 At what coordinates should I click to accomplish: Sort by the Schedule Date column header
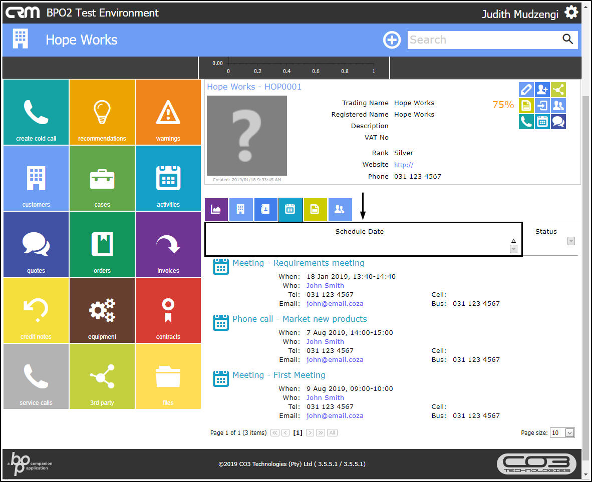(x=360, y=231)
